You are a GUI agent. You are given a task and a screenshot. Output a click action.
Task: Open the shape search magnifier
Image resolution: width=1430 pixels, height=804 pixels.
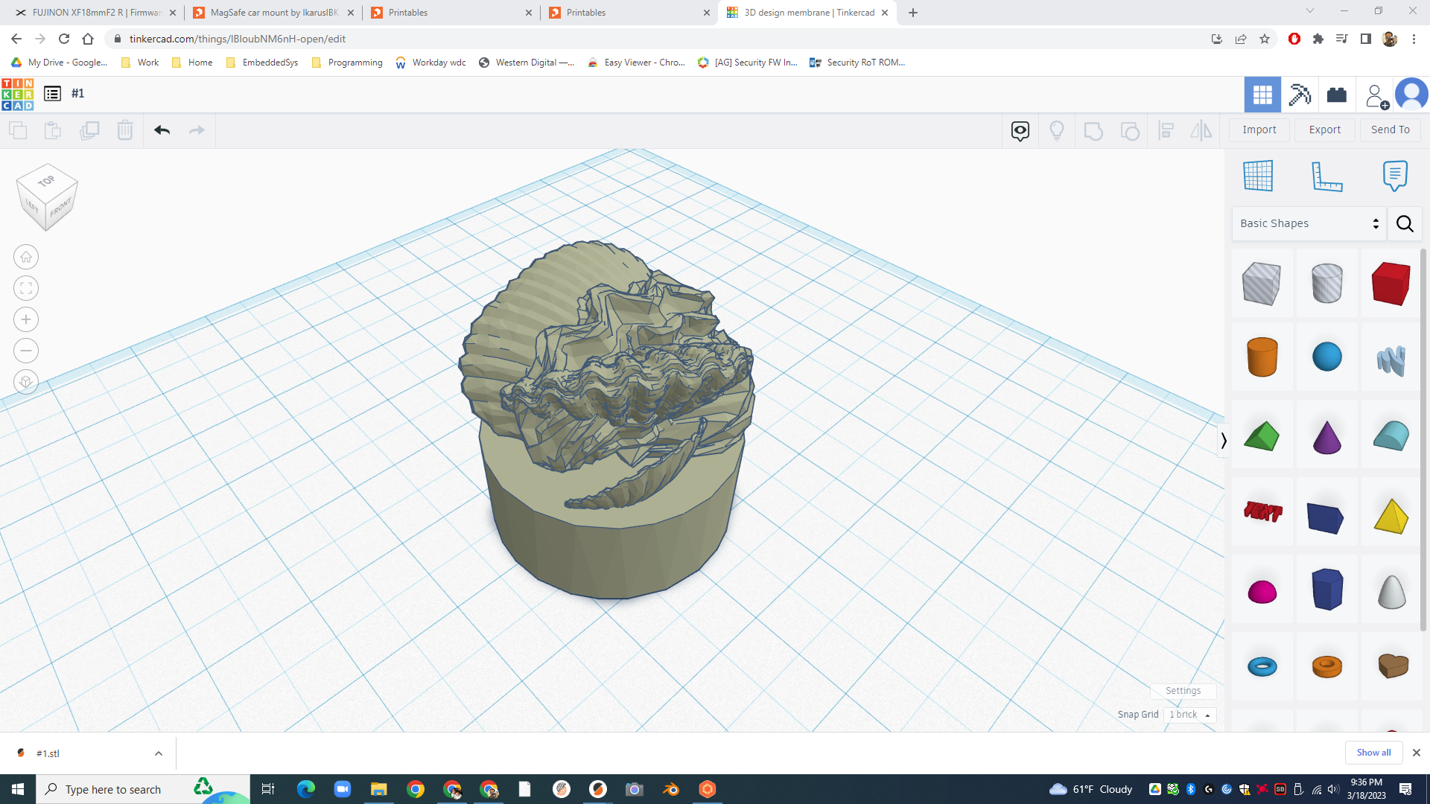[x=1405, y=223]
